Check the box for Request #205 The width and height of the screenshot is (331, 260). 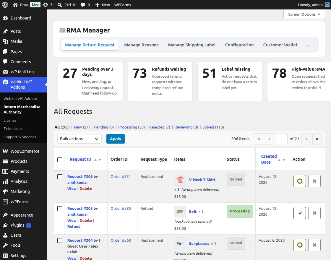60,209
